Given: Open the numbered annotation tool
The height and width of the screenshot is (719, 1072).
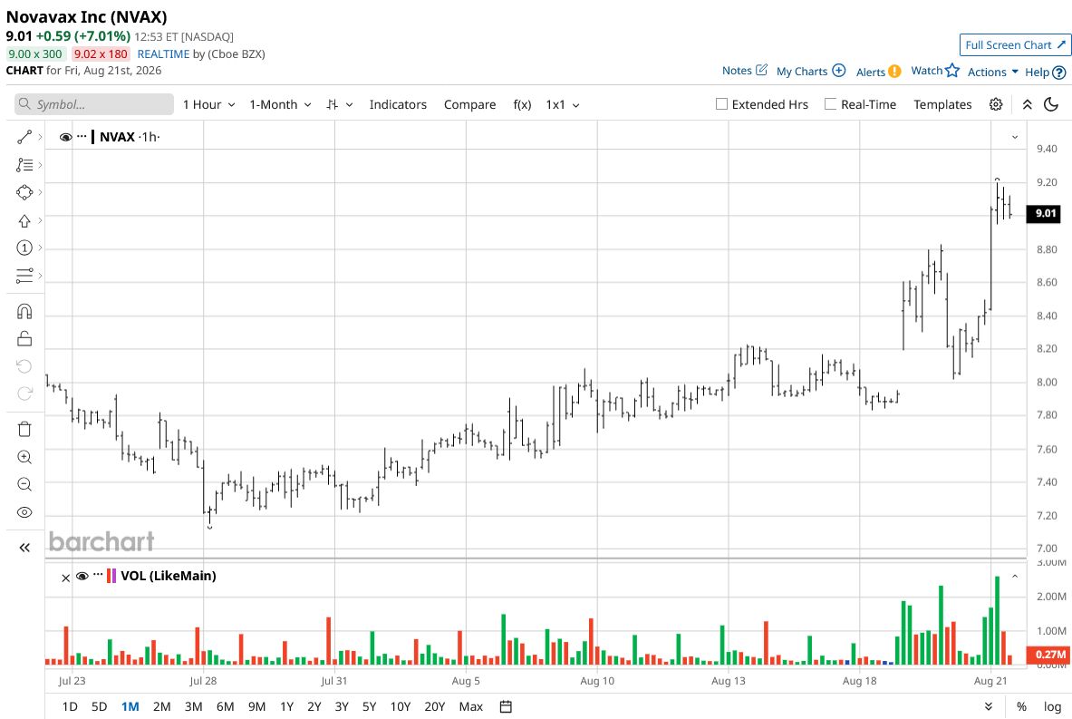Looking at the screenshot, I should pos(24,248).
